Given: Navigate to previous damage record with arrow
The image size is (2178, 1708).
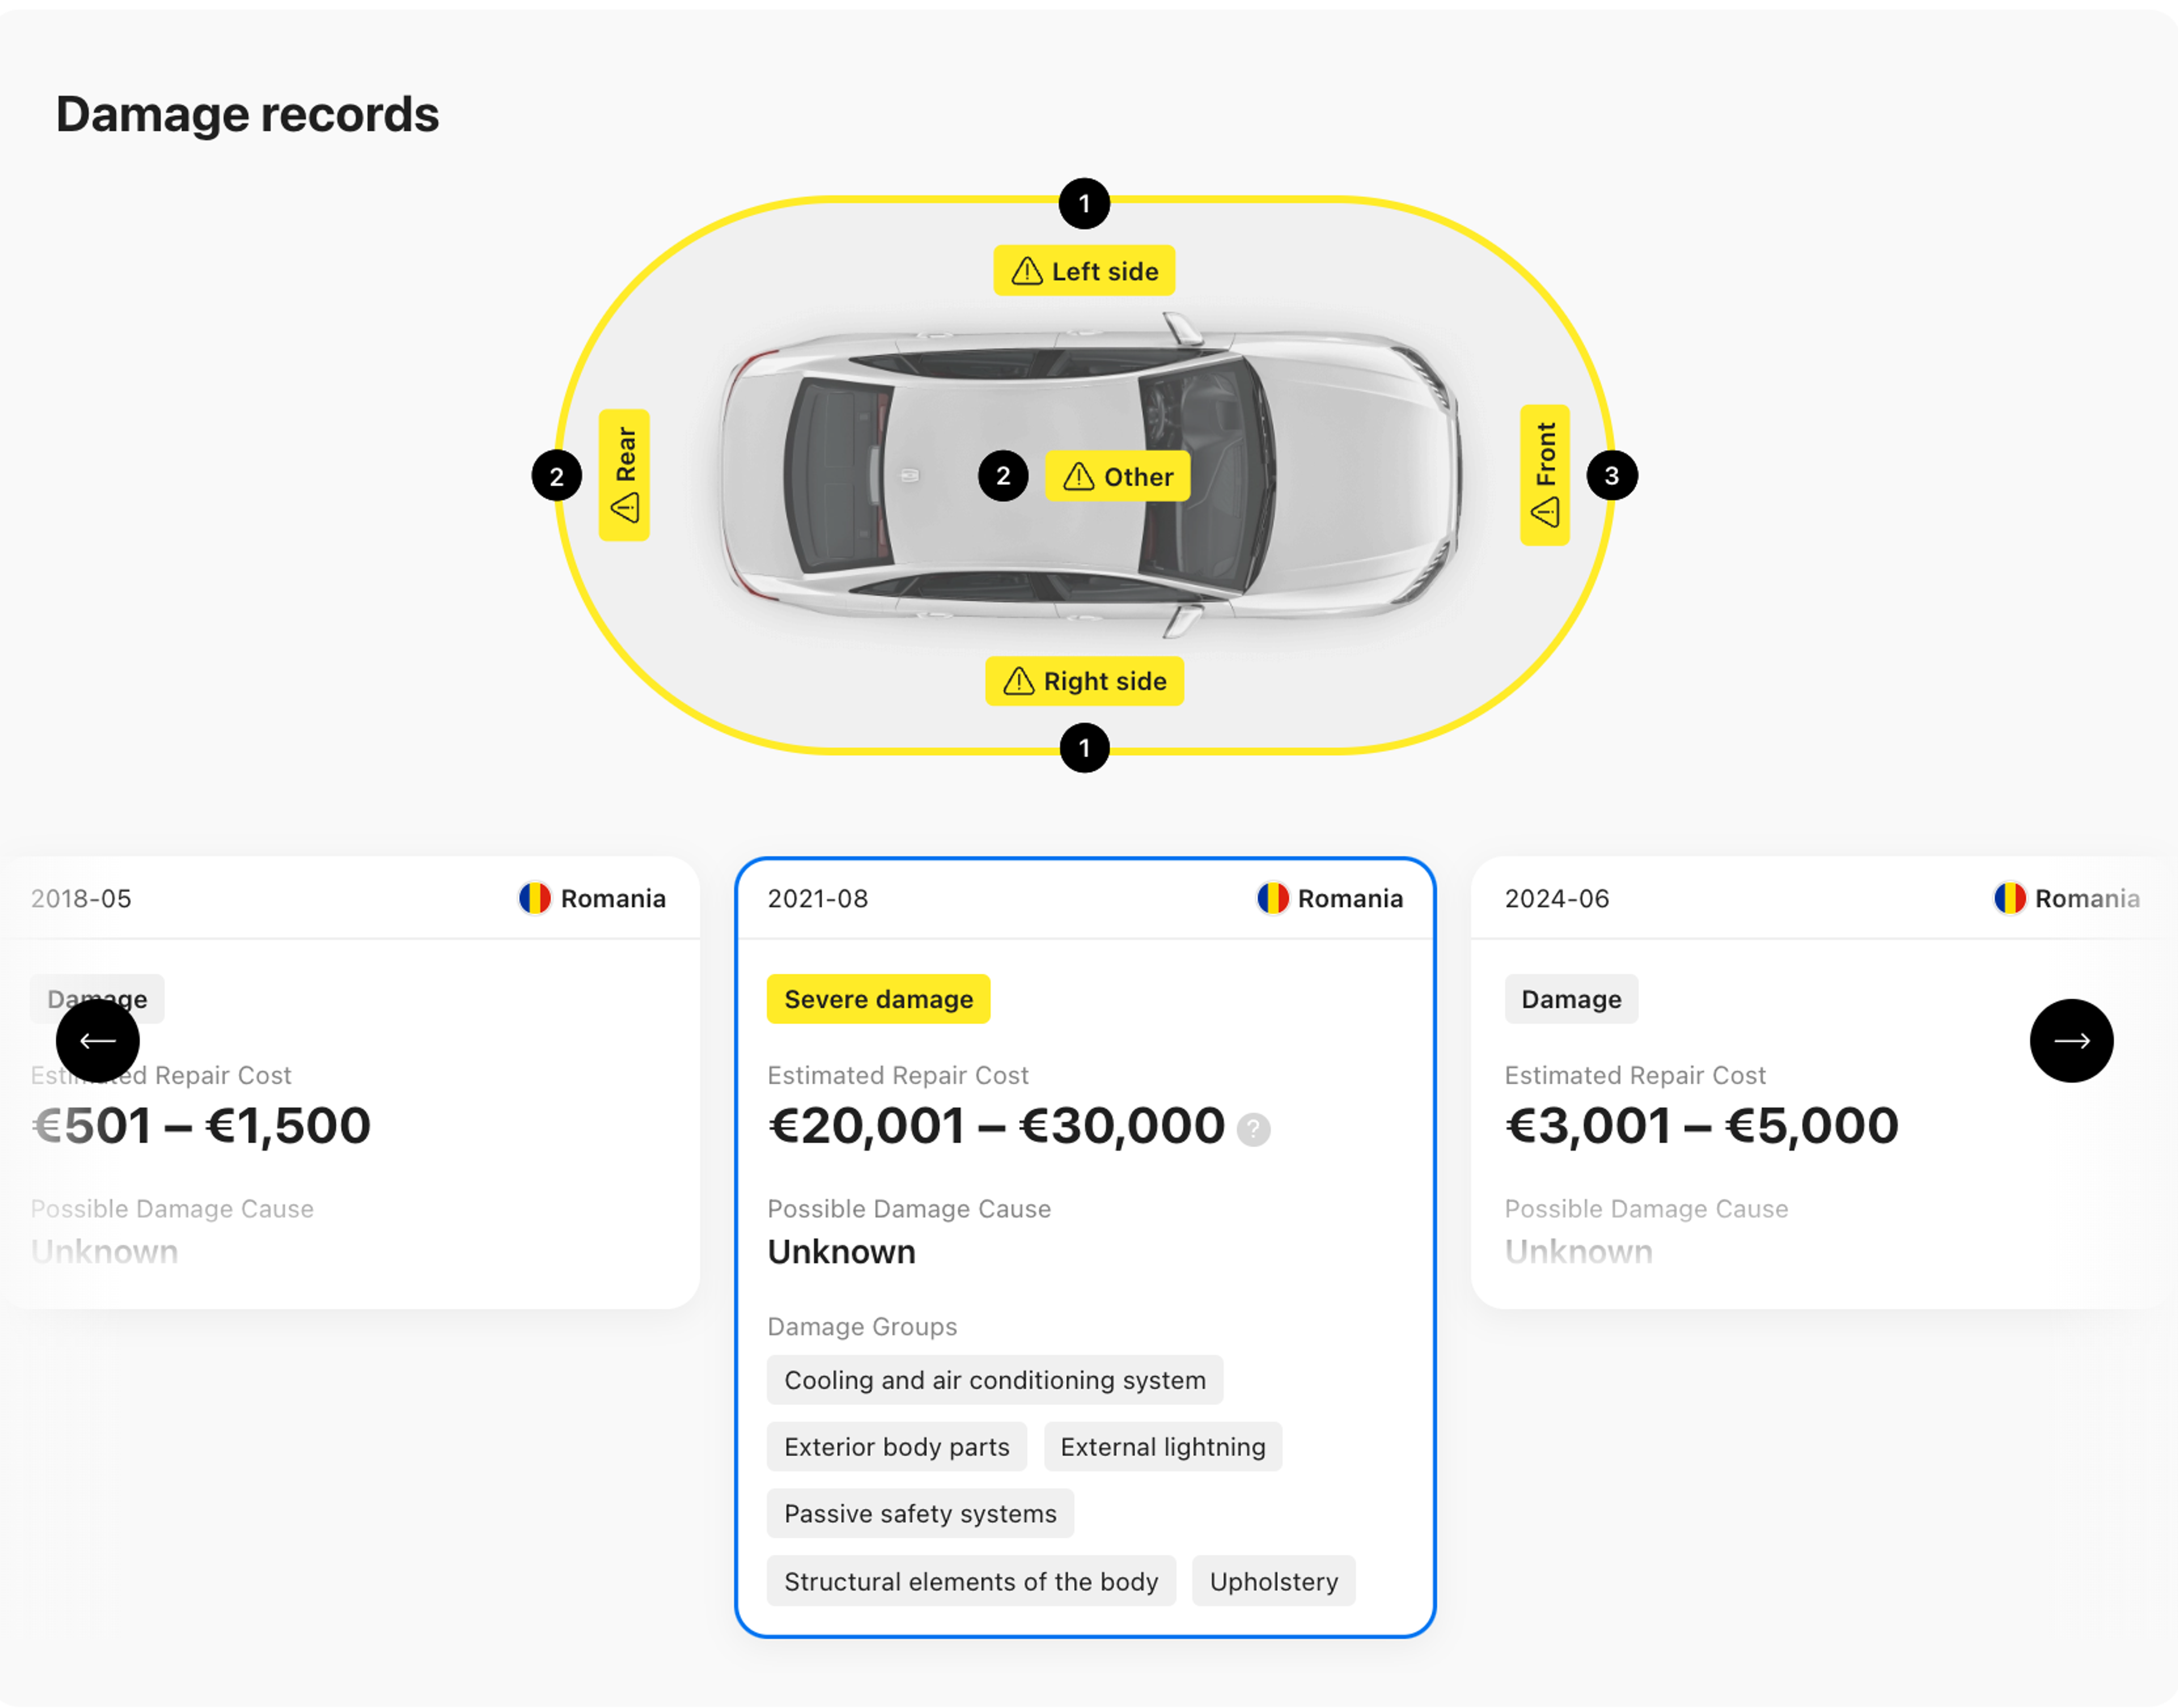Looking at the screenshot, I should 97,1039.
